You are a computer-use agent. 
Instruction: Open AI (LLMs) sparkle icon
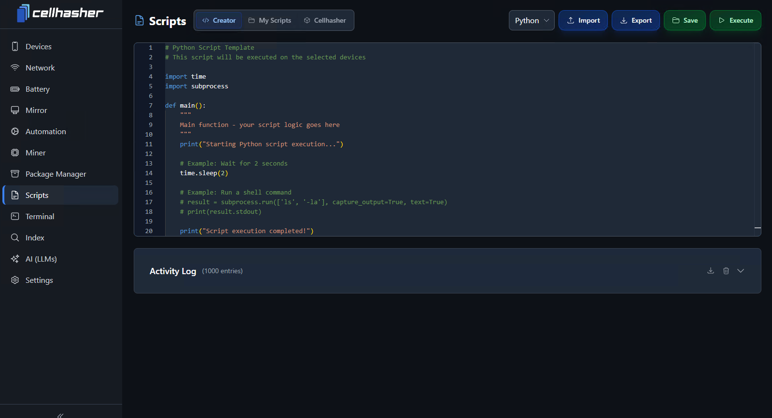[x=15, y=259]
